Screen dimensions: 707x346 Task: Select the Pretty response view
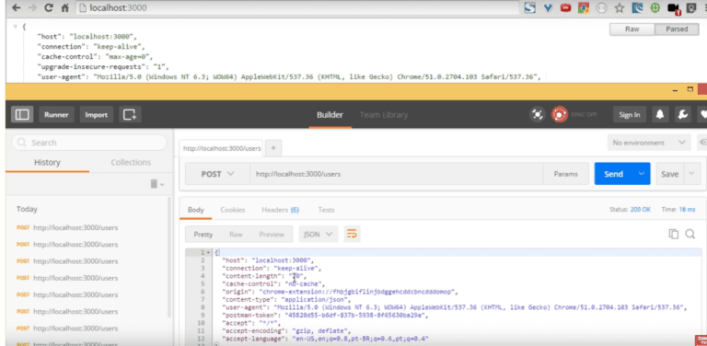point(203,235)
